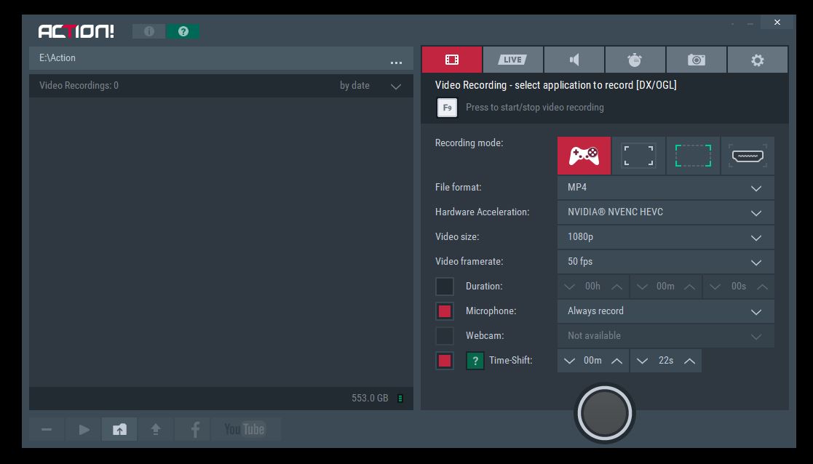Click the export folder icon
Viewport: 813px width, 464px height.
(x=120, y=429)
